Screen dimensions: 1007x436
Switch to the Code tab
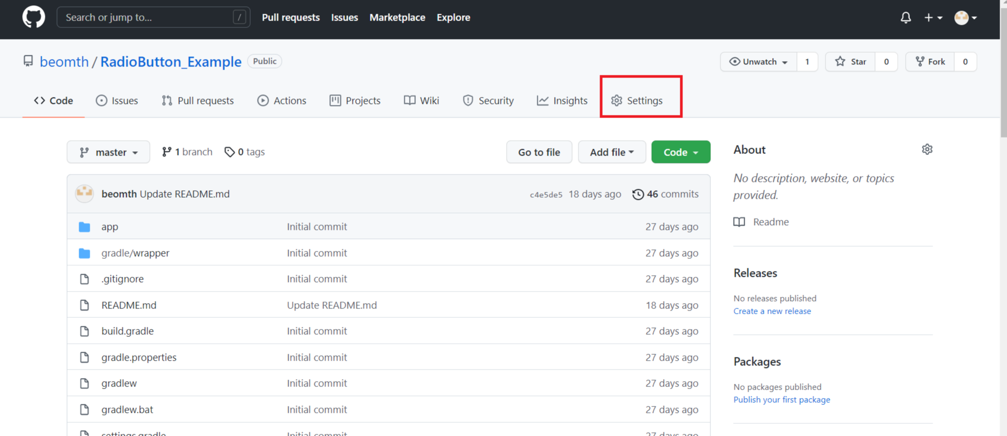[53, 101]
